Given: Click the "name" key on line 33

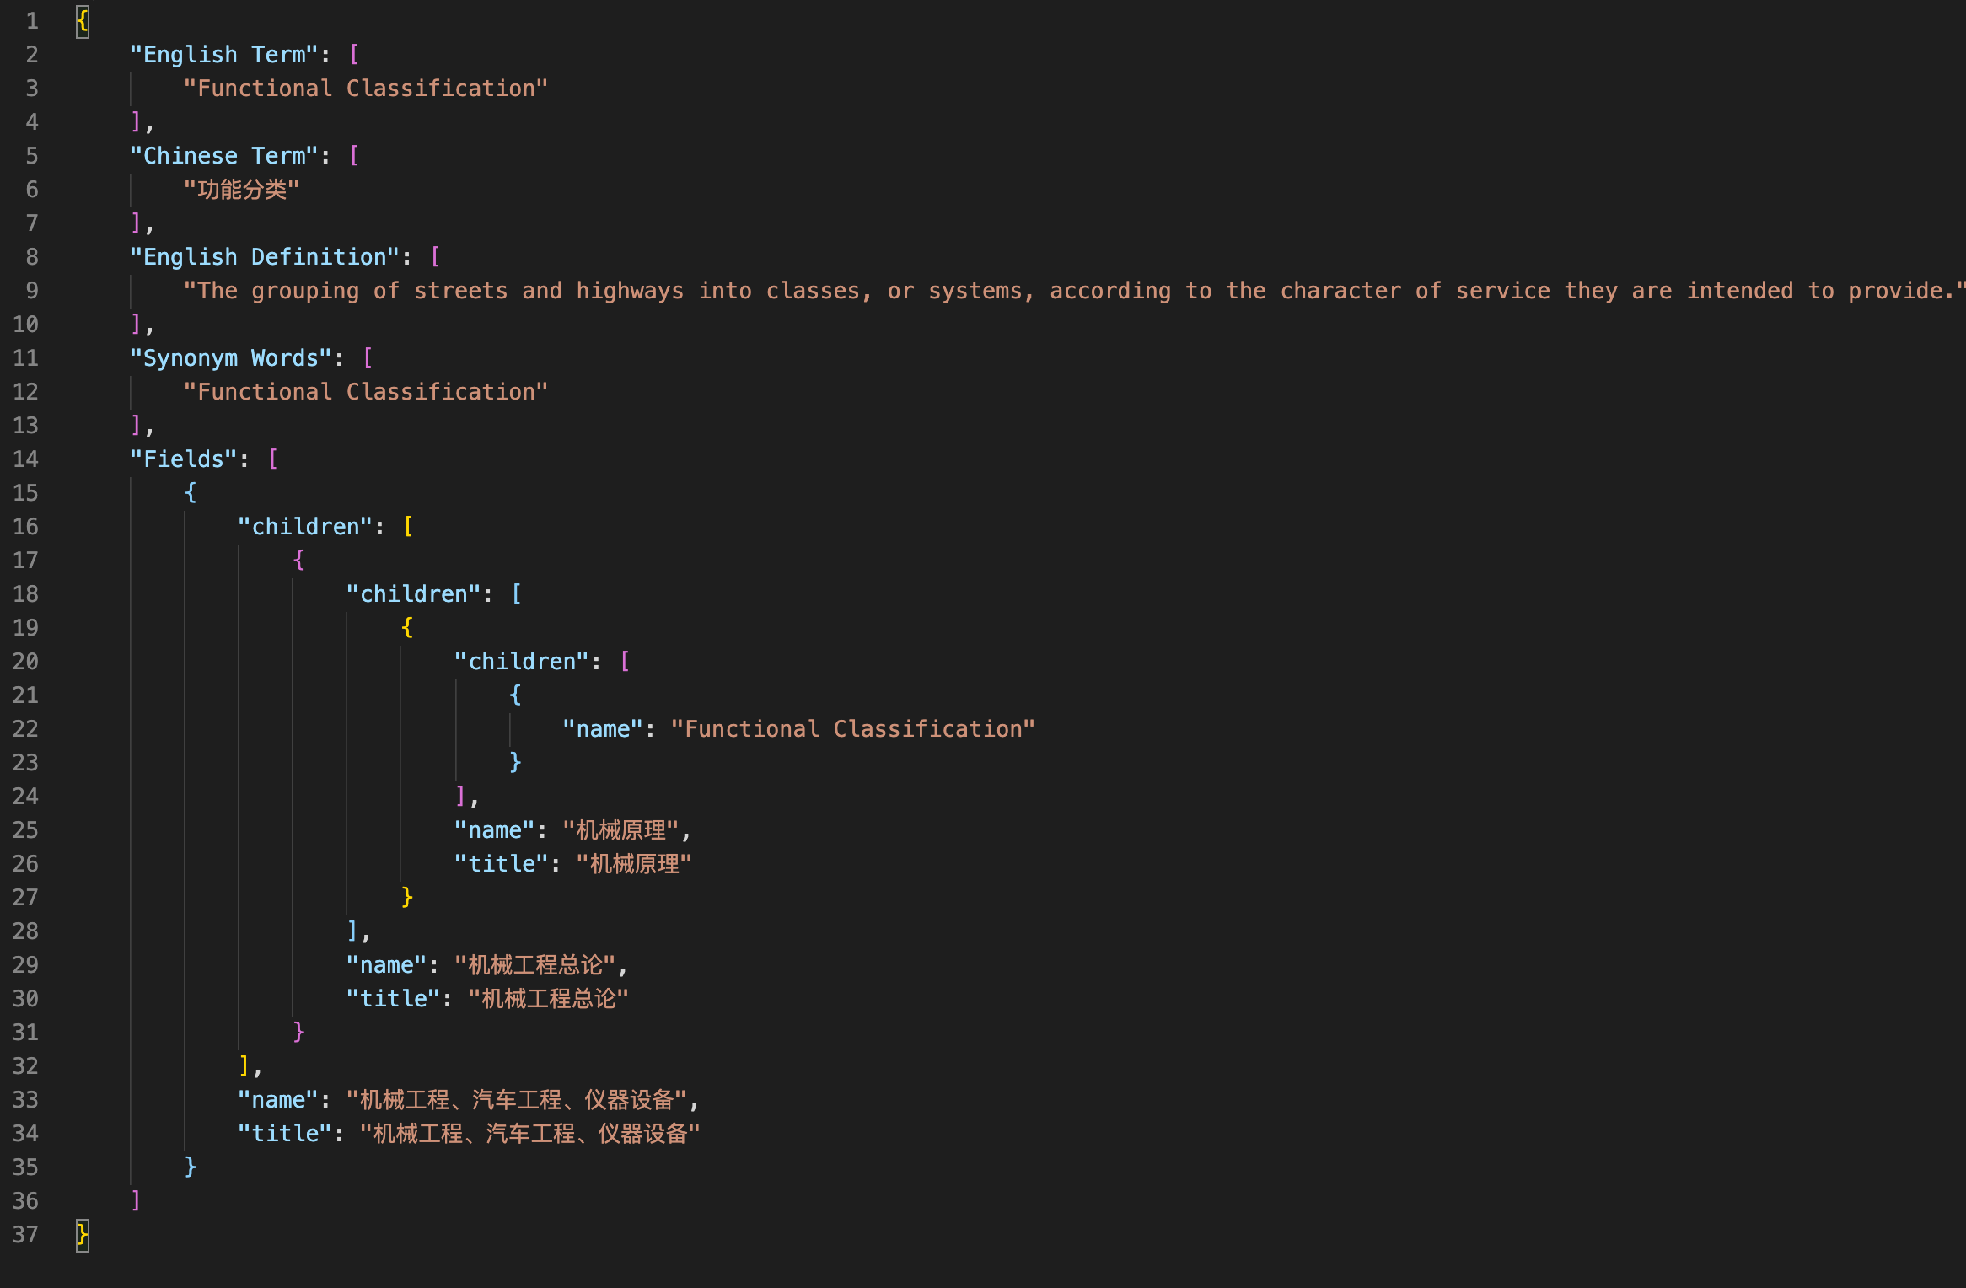Looking at the screenshot, I should [x=277, y=1100].
